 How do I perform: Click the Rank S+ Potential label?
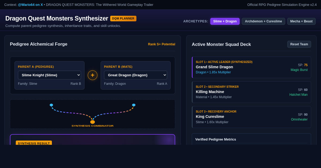tap(162, 44)
